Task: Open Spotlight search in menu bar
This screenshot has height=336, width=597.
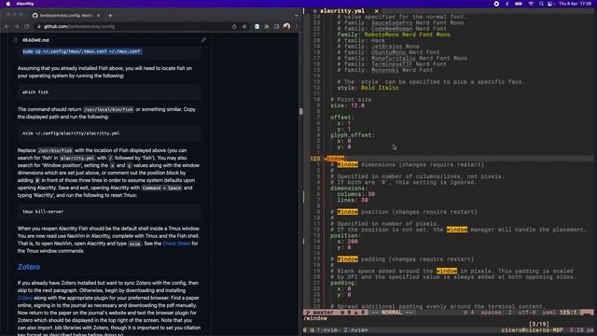Action: (x=541, y=4)
